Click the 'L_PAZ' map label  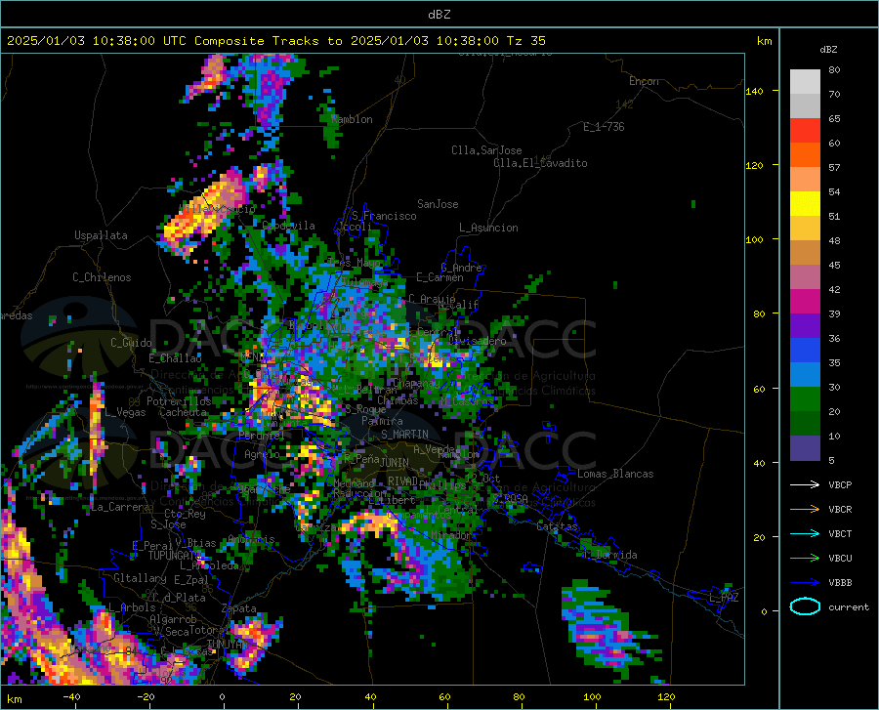pos(724,598)
